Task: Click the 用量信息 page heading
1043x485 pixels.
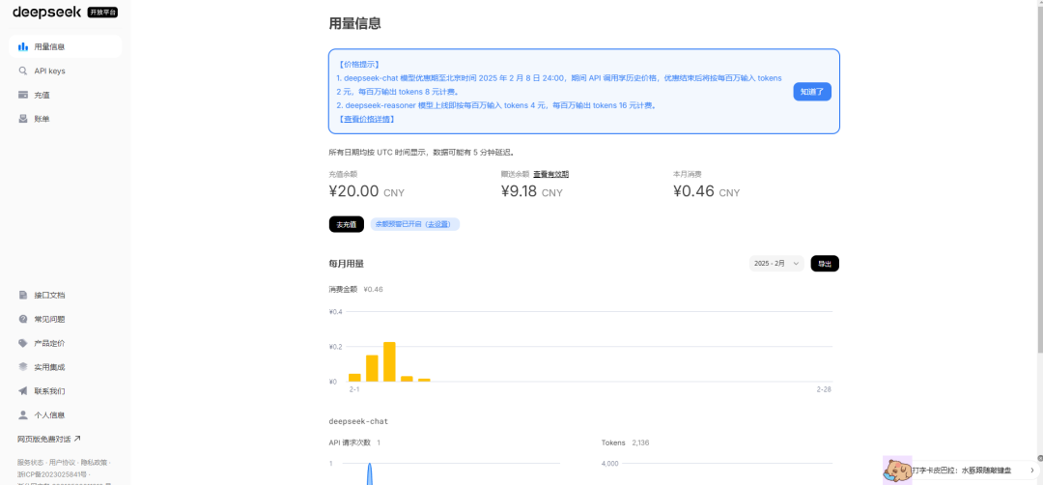Action: 355,23
